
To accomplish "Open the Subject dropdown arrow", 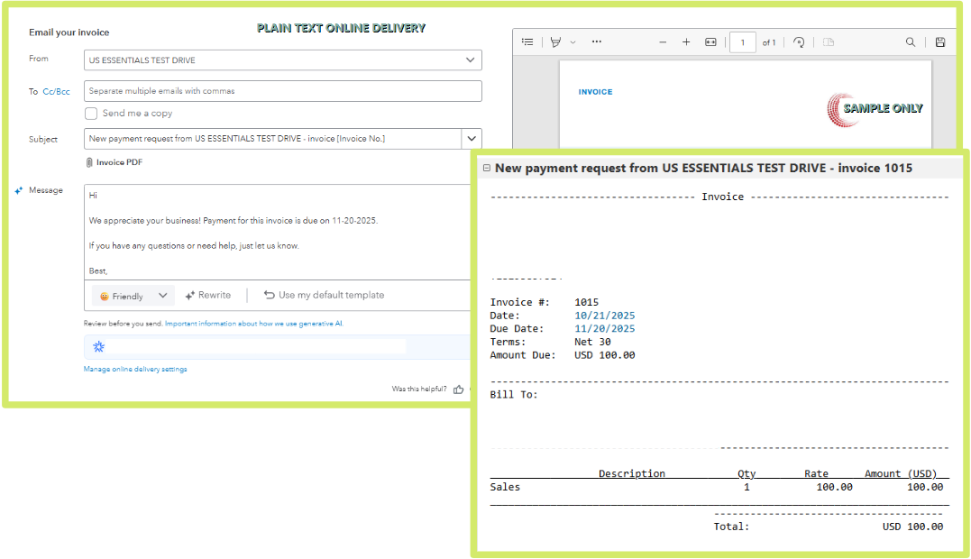I will click(472, 139).
